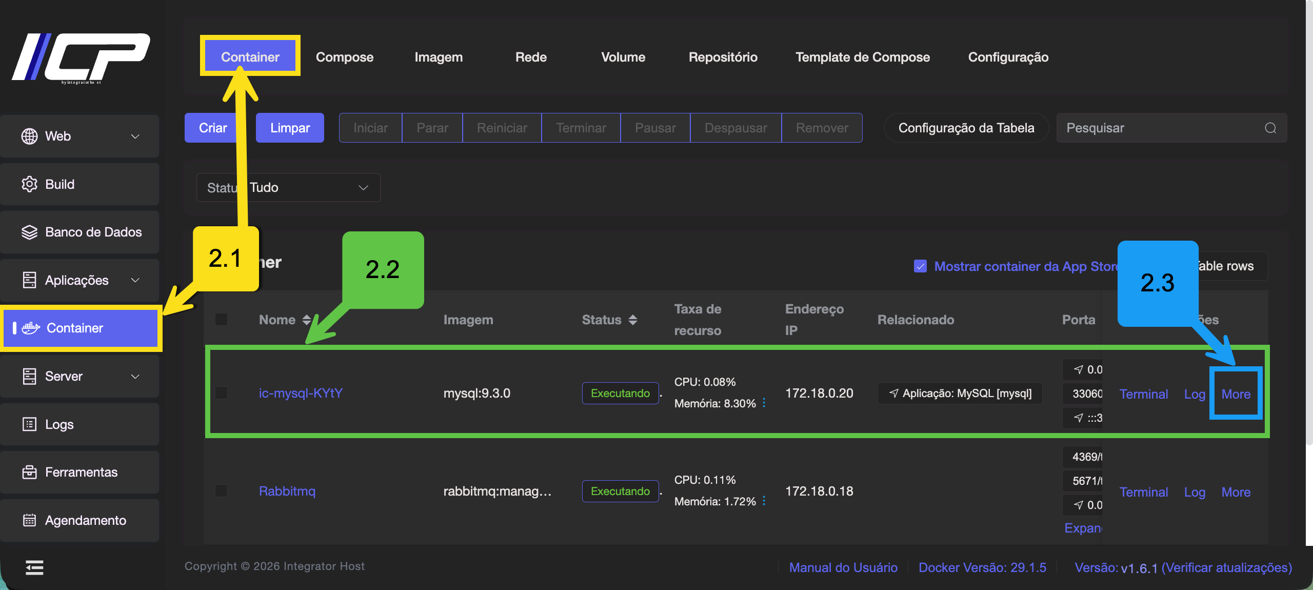The height and width of the screenshot is (590, 1313).
Task: Click the Banco de Dados layers icon
Action: pos(29,232)
